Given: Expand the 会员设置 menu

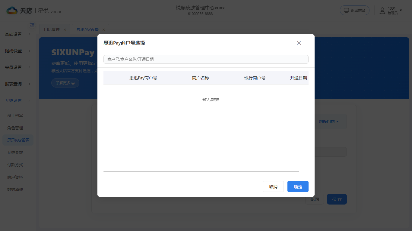Looking at the screenshot, I should tap(18, 67).
